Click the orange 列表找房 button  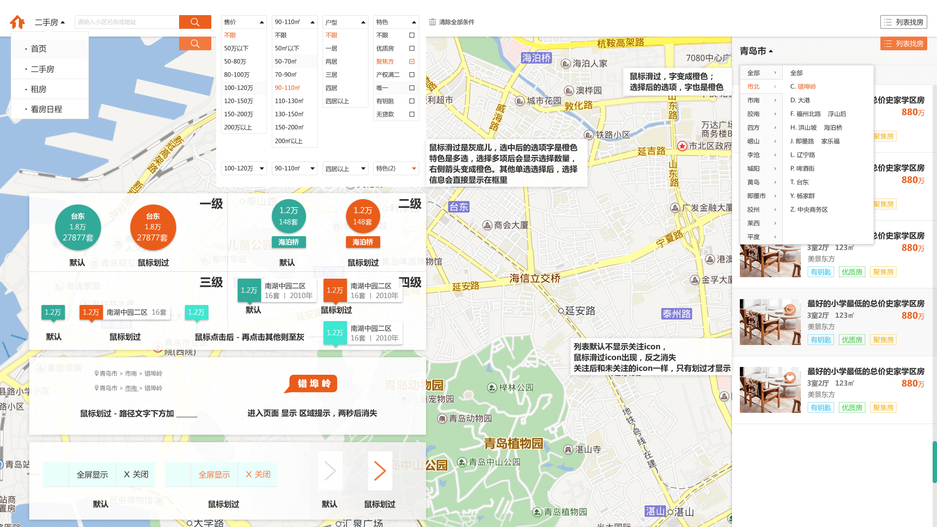903,43
